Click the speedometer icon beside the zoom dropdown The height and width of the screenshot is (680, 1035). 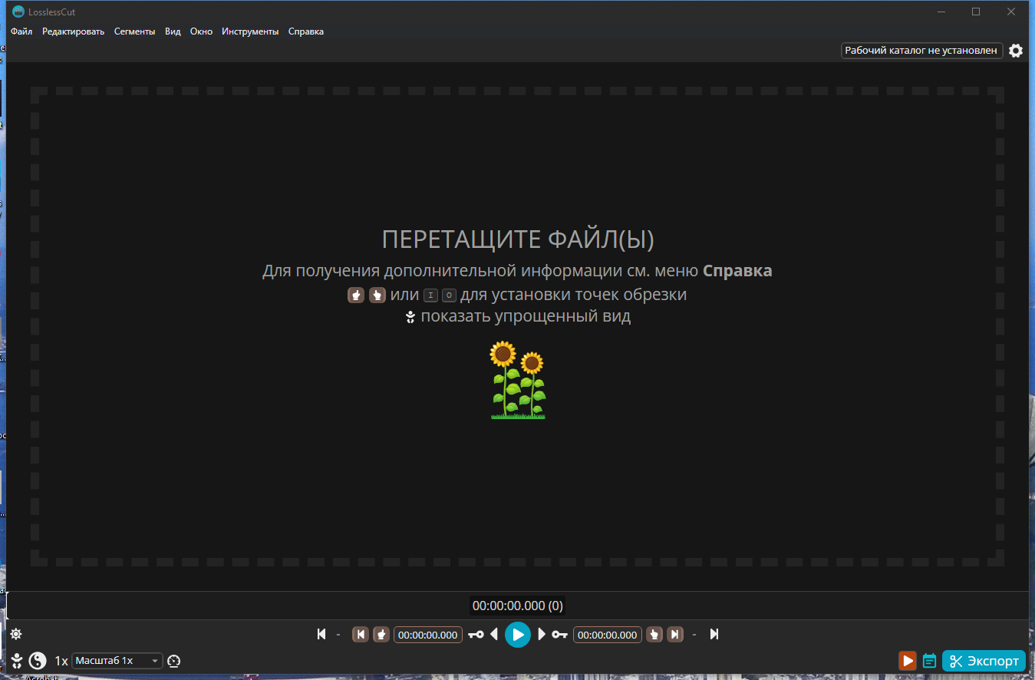click(174, 661)
